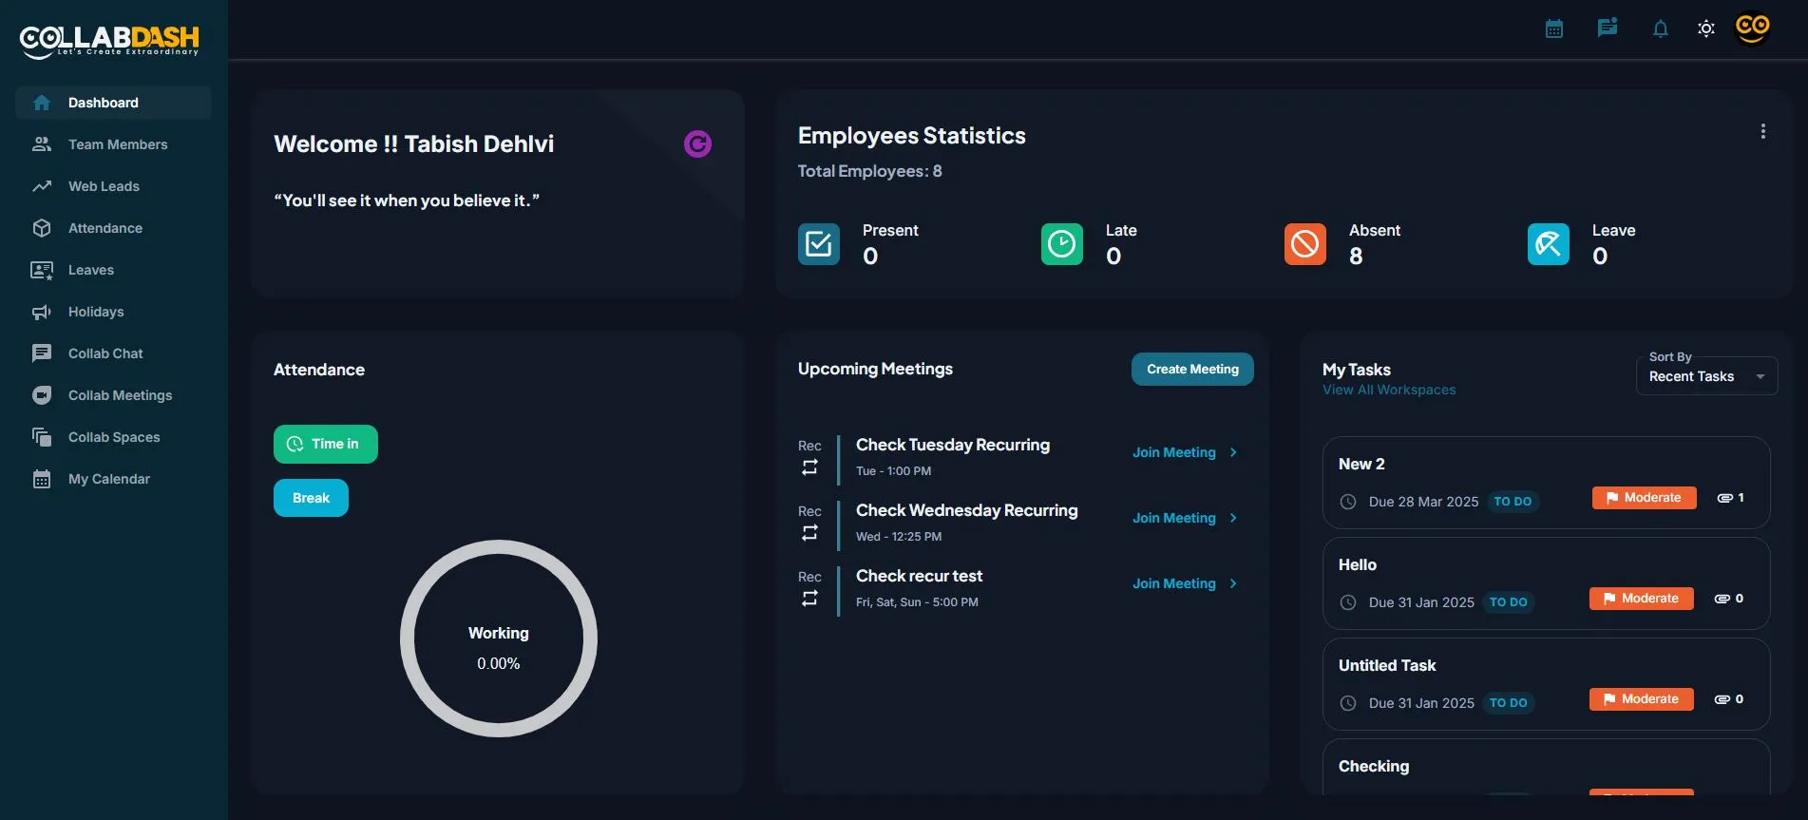Click the purple refresh icon in Welcome card
Screen dimensions: 1808x820
pos(697,143)
